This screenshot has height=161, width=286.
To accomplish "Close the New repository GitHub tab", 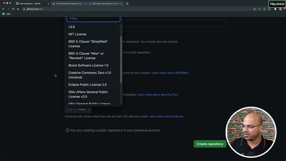I will pos(48,4).
